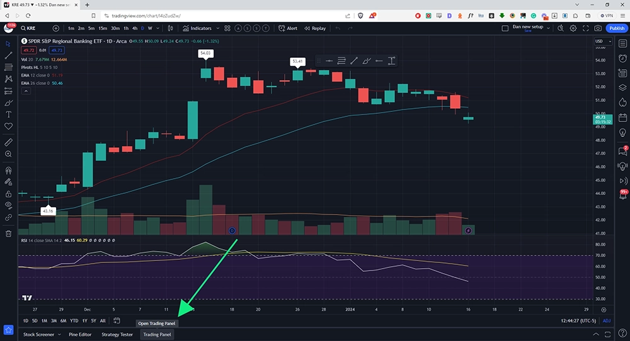Open the Trading Panel tab
Viewport: 630px width, 341px height.
click(x=157, y=335)
